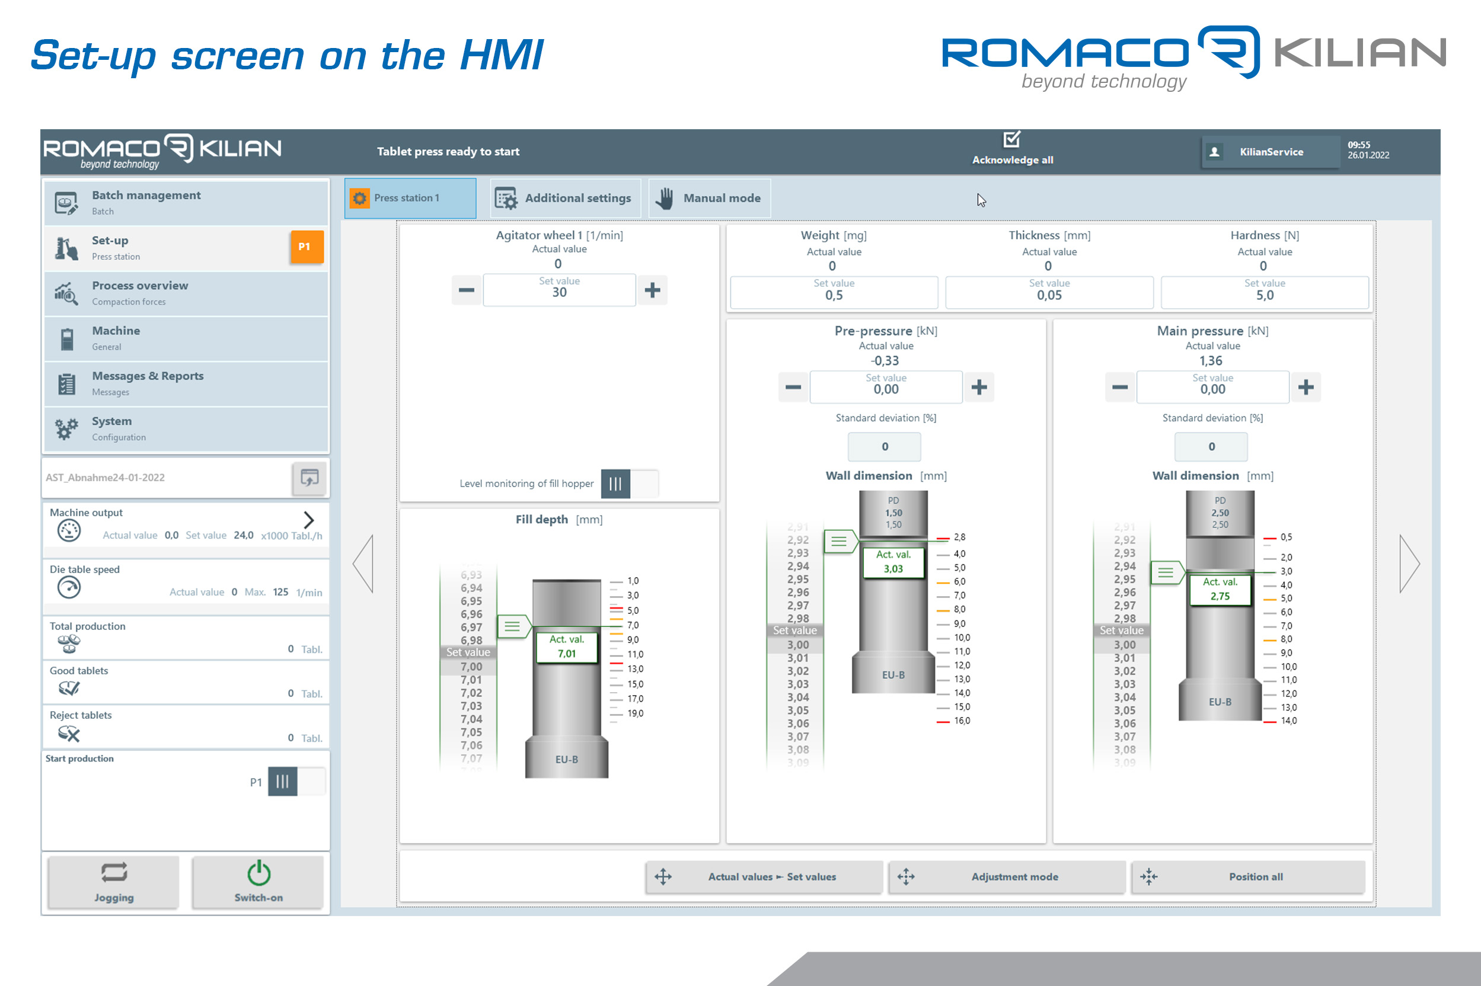Click batch load icon beside AST_Abnahme
The image size is (1481, 986).
(309, 478)
